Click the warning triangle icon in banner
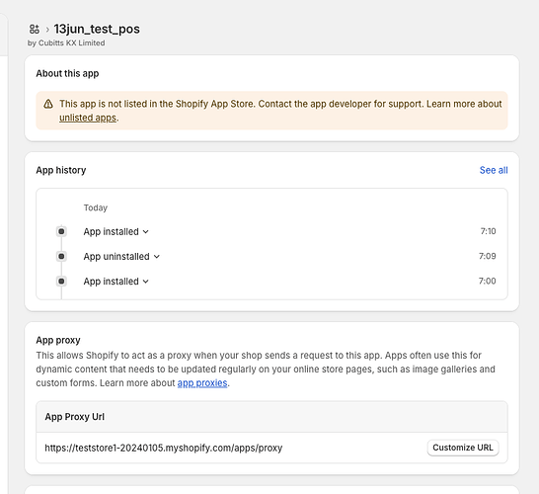Viewport: 539px width, 494px height. click(x=48, y=104)
